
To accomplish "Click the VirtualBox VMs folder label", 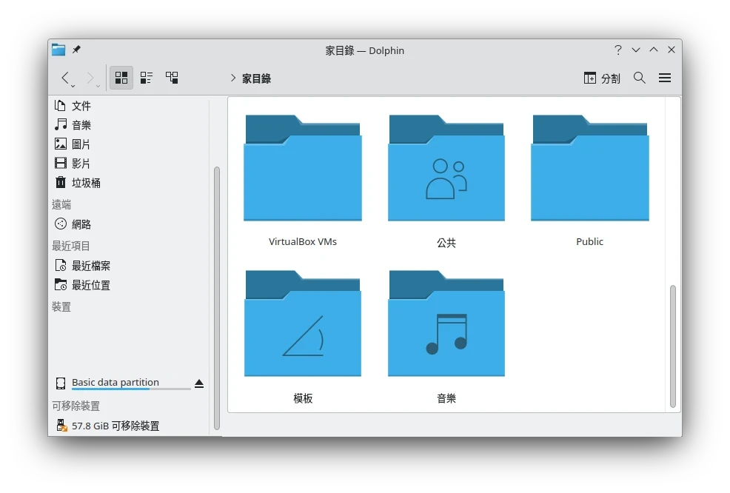I will point(303,241).
